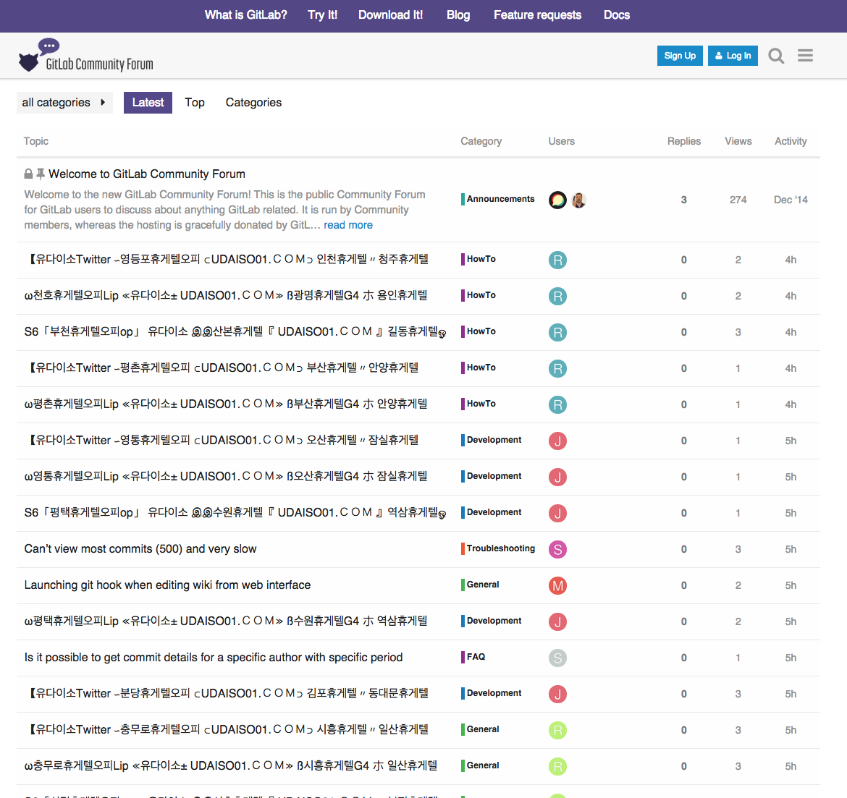This screenshot has width=847, height=798.
Task: Open the Feature requests link
Action: (537, 15)
